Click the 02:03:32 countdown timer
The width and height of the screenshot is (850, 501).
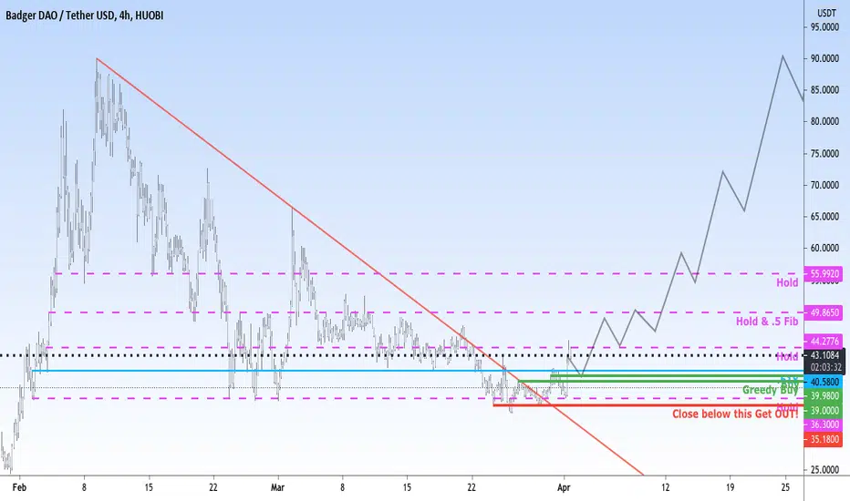click(x=824, y=368)
